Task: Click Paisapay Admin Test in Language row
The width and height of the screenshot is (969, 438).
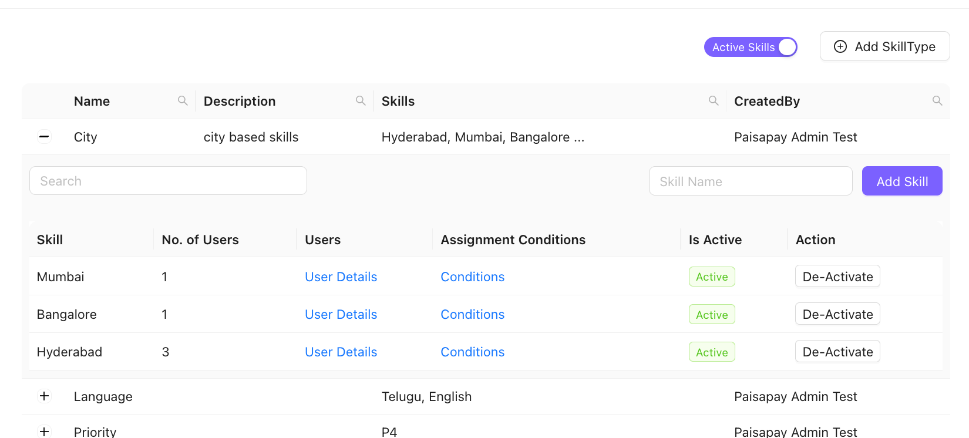Action: click(795, 396)
